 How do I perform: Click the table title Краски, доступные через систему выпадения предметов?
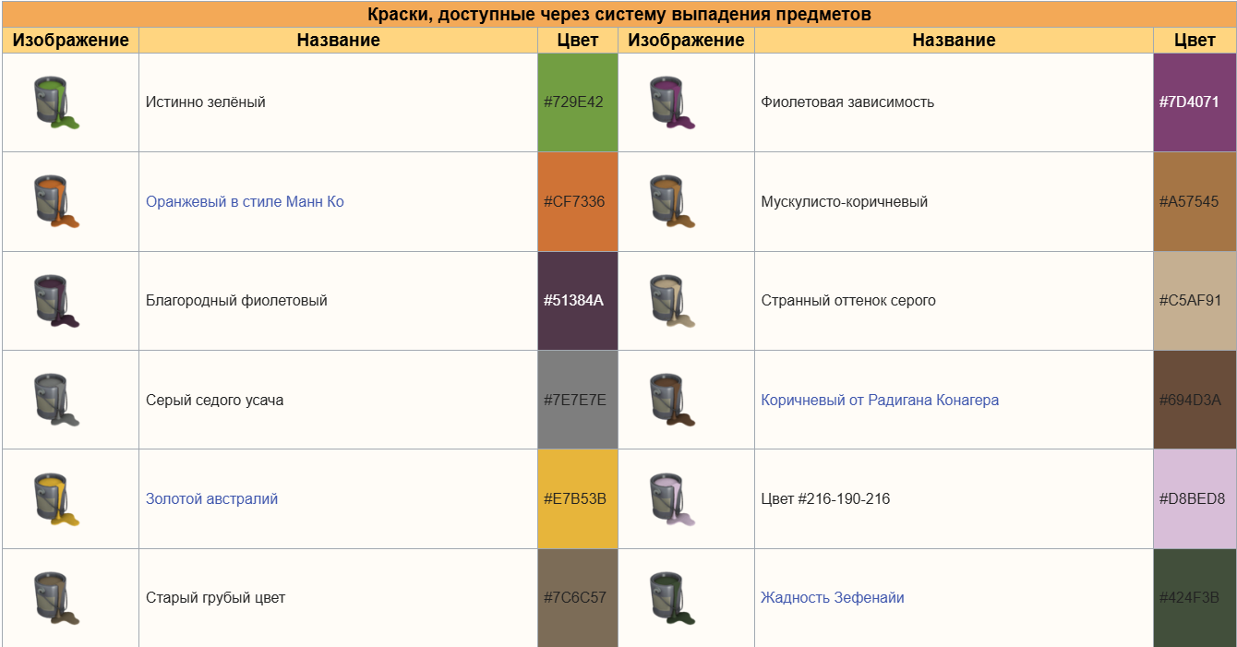[619, 15]
